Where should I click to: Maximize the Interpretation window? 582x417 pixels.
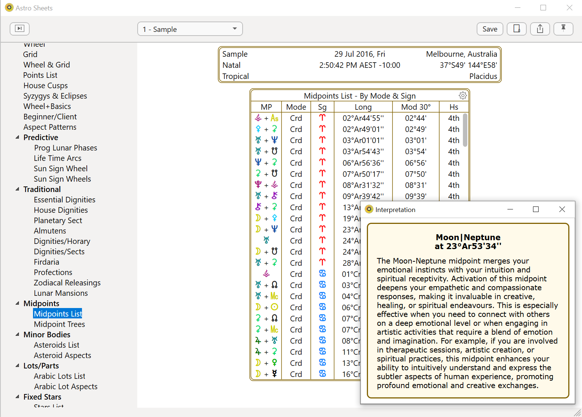[x=536, y=209]
